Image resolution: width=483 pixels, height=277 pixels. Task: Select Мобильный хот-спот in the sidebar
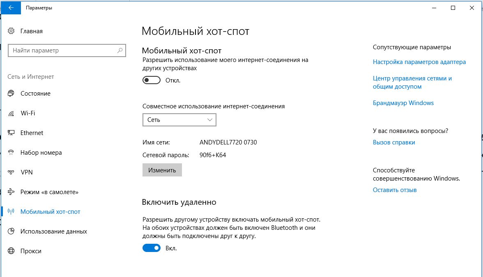point(50,212)
